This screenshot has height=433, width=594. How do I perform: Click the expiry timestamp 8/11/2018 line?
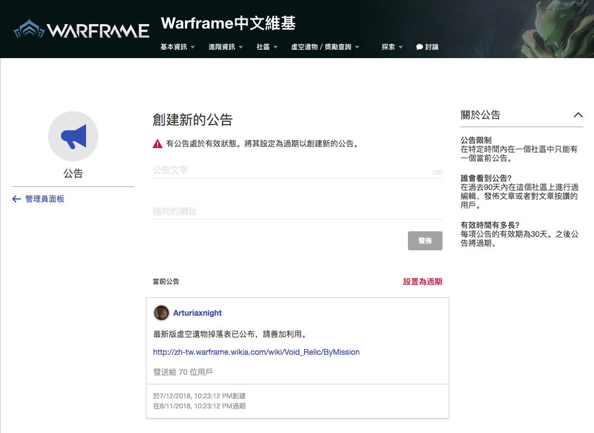point(199,406)
